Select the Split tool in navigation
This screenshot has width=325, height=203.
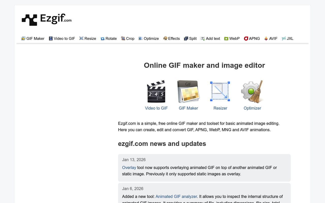190,39
